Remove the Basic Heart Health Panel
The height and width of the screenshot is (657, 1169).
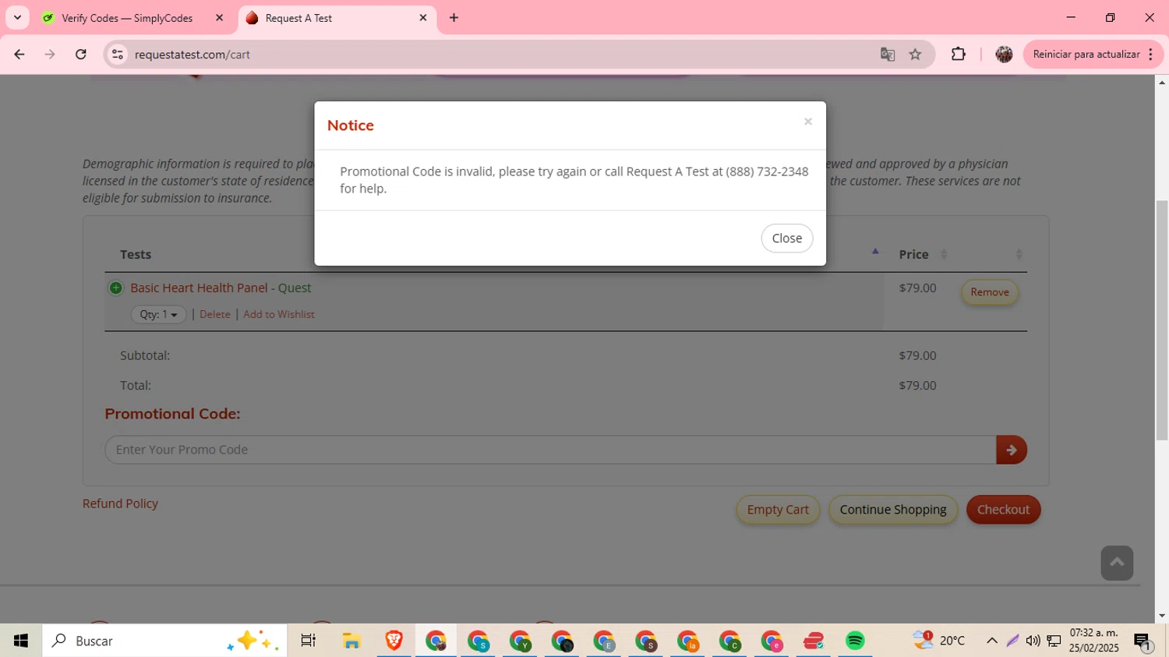point(990,292)
